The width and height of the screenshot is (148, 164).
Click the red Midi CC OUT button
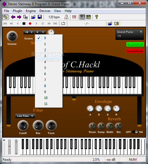(135, 51)
